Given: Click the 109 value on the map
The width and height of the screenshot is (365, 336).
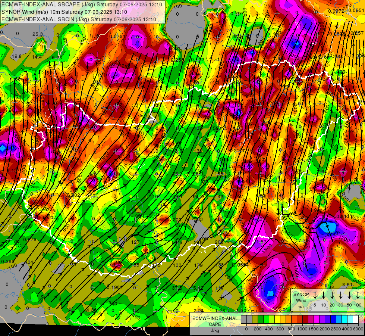Looking at the screenshot, I should (198, 128).
